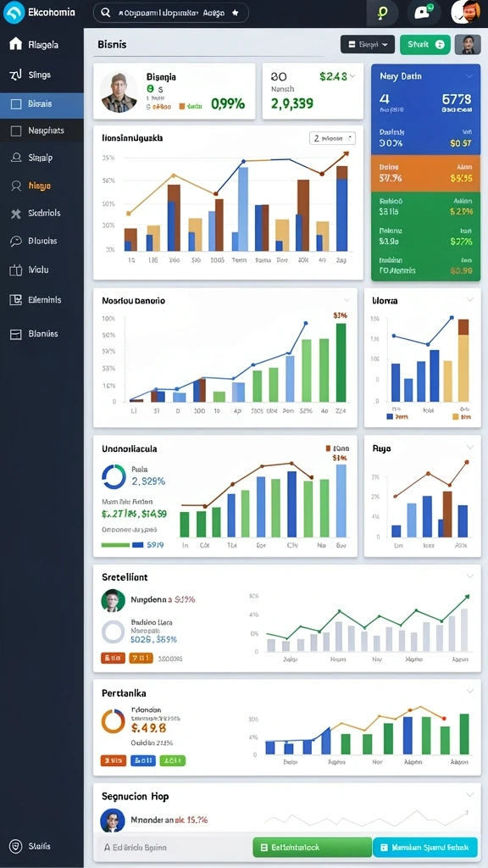Click the orange Daina row swatch

tap(425, 173)
